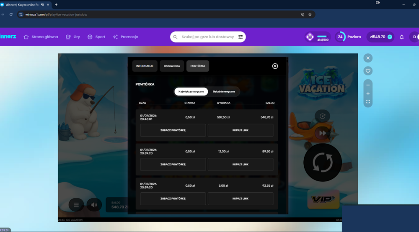Mute the game sound speaker icon
The width and height of the screenshot is (419, 232).
(94, 205)
